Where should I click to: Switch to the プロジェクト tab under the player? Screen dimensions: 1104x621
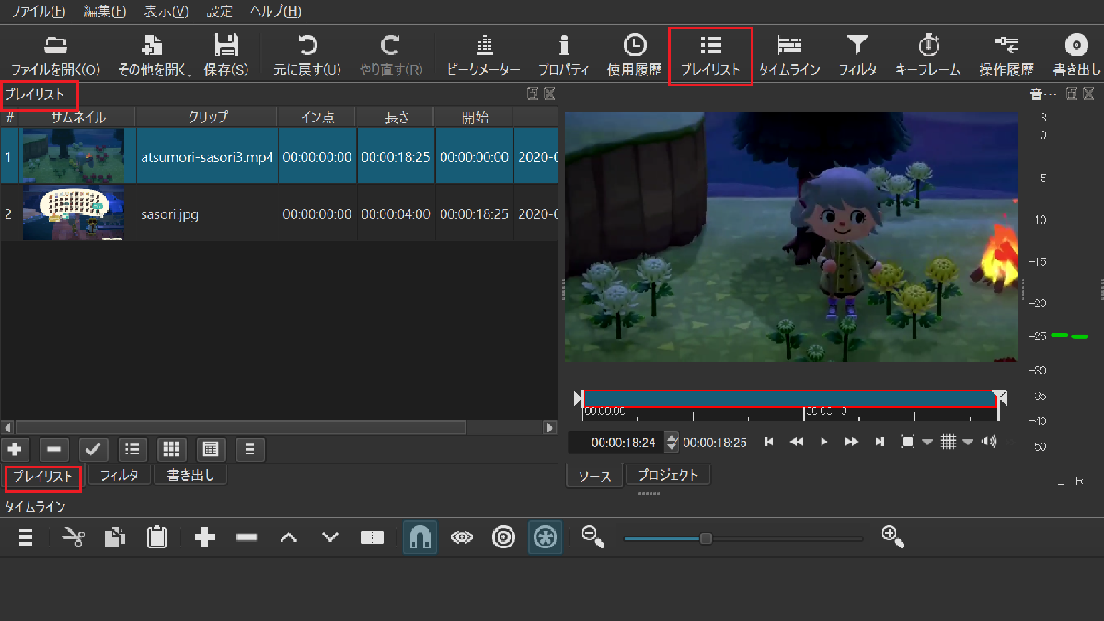668,476
